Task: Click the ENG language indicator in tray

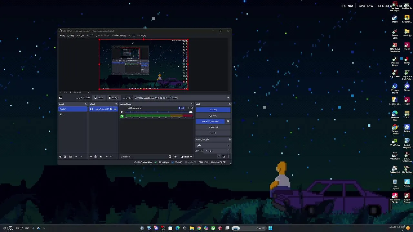Action: [x=27, y=228]
